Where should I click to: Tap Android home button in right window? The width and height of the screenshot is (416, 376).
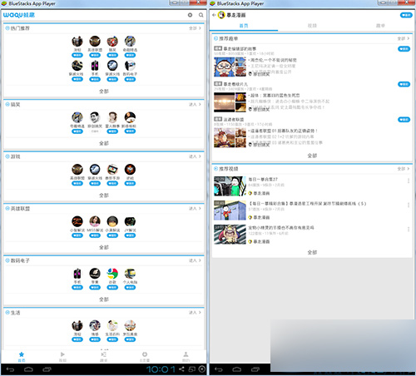point(236,369)
